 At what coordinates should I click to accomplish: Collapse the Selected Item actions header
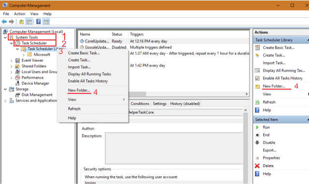(308, 119)
